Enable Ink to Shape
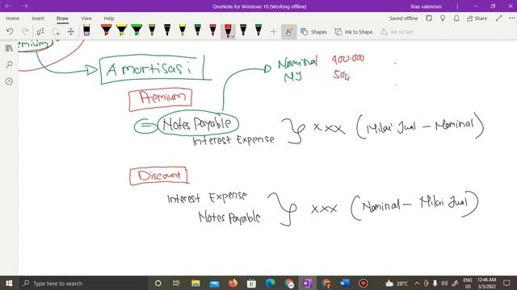This screenshot has height=290, width=517. point(354,32)
